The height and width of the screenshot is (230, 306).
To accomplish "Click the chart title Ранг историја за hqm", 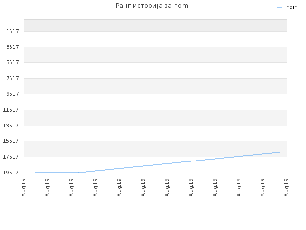I will tap(152, 6).
